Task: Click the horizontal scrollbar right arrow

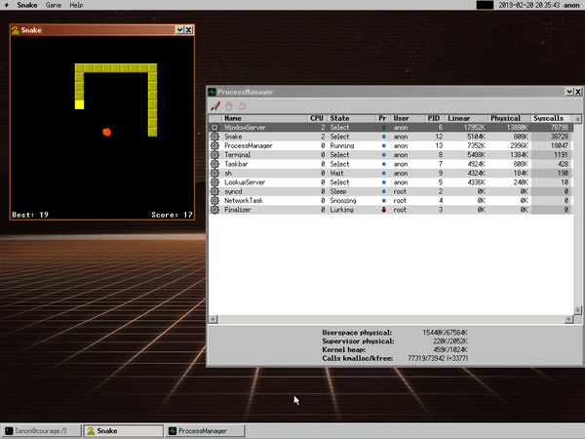Action: (x=568, y=319)
